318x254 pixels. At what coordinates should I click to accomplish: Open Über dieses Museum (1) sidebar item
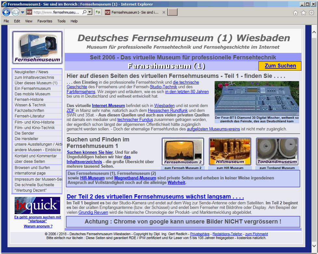pyautogui.click(x=37, y=83)
